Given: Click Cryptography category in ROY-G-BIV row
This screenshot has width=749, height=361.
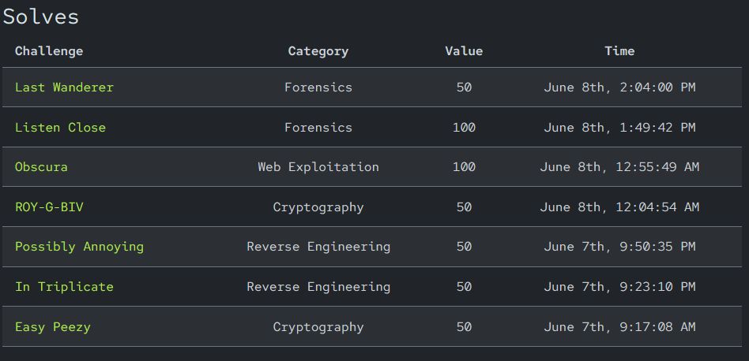Looking at the screenshot, I should pos(318,207).
